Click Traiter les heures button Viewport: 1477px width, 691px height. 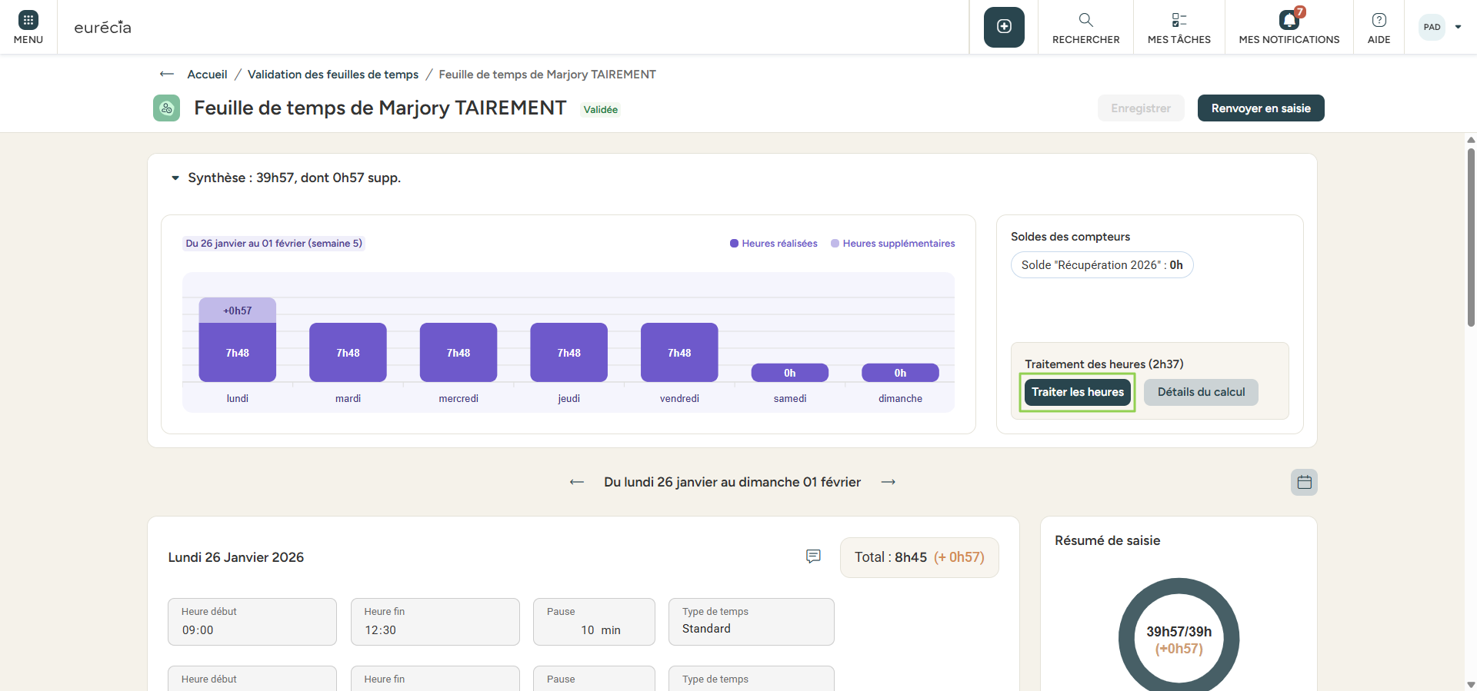click(1077, 392)
